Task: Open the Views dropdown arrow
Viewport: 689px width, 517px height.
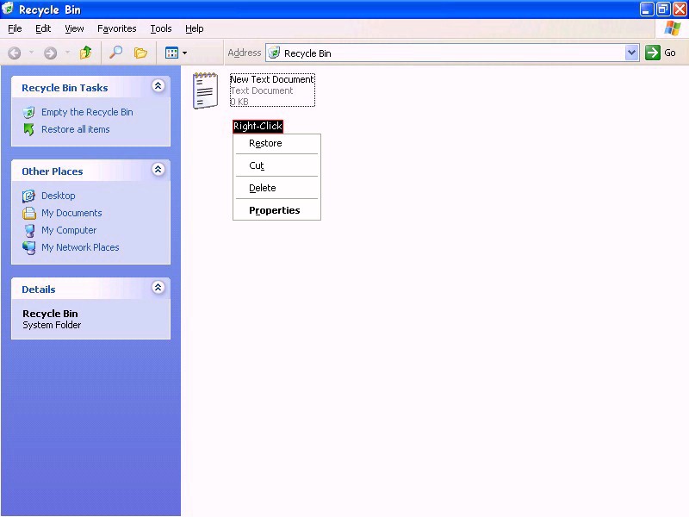Action: pos(184,53)
